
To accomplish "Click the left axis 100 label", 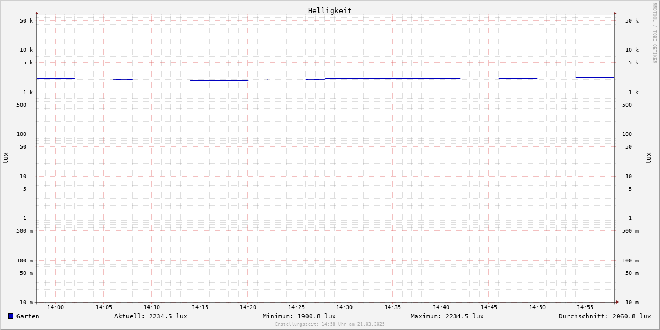I will pyautogui.click(x=21, y=134).
